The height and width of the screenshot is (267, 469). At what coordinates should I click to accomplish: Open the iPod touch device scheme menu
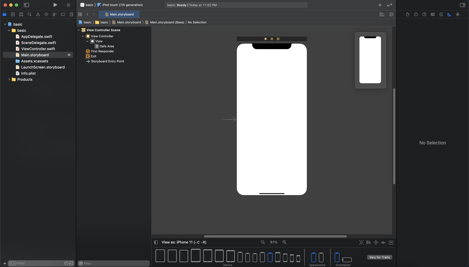[x=120, y=5]
